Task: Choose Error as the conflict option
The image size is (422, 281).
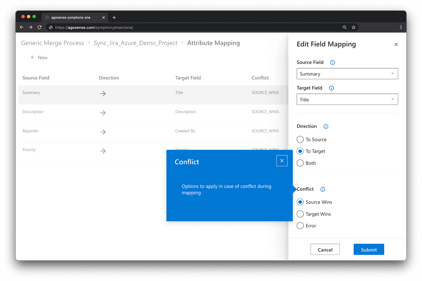Action: pyautogui.click(x=300, y=226)
